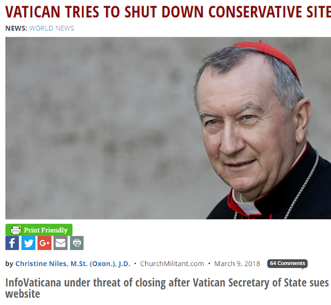
Task: Share using the Google Plus icon
Action: click(x=44, y=243)
